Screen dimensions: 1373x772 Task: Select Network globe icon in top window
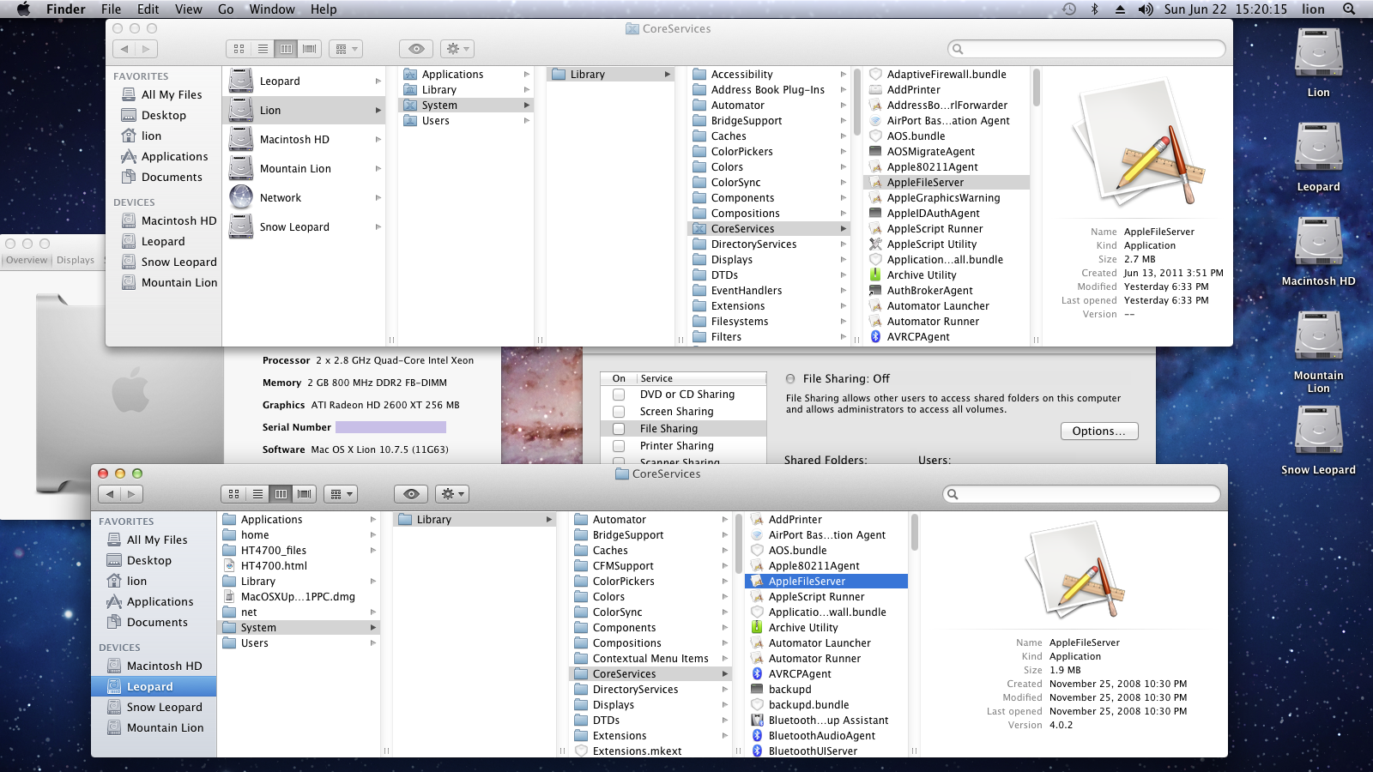coord(242,197)
